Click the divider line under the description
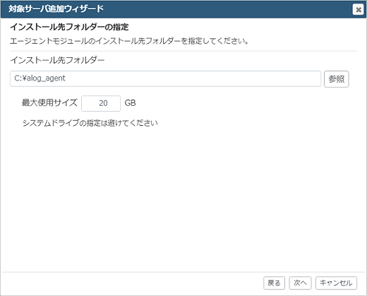The height and width of the screenshot is (296, 367). click(183, 51)
